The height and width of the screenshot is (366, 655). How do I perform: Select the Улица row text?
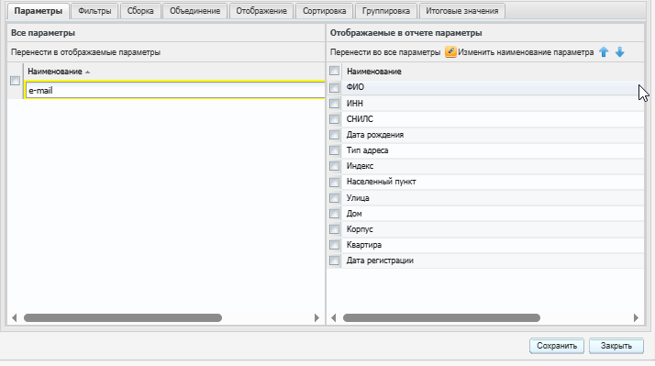pyautogui.click(x=358, y=197)
